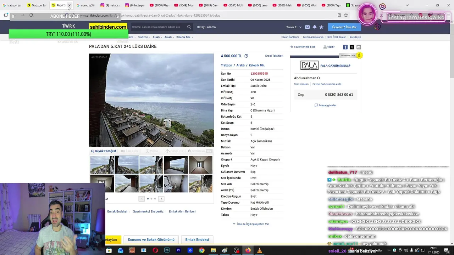This screenshot has height=255, width=454.
Task: Click the main listing sea-view photo
Action: [151, 100]
